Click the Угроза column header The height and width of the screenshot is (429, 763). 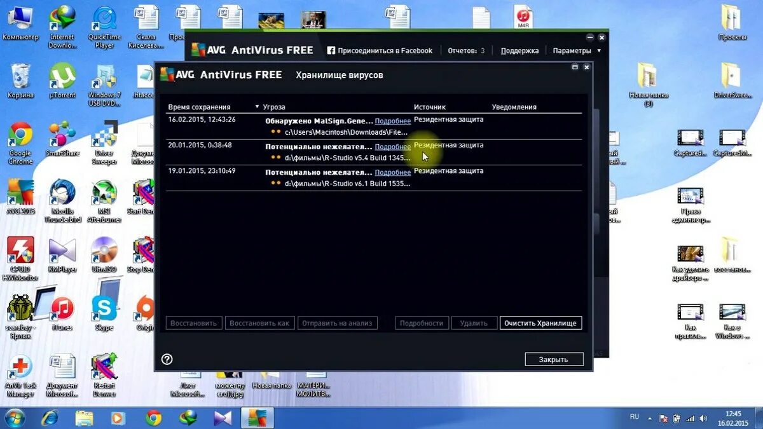[x=275, y=107]
